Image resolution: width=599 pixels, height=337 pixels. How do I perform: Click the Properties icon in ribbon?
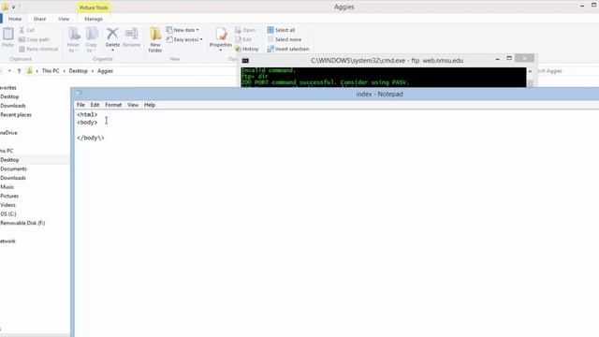pos(221,34)
